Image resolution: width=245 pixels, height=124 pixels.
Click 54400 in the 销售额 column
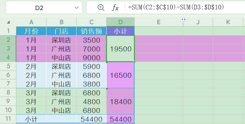coord(91,119)
